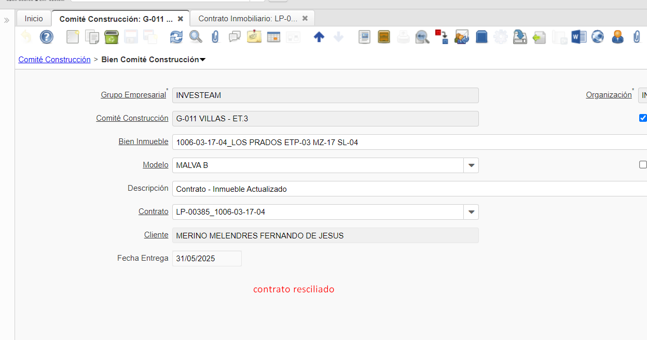
Task: Click the Help question mark icon
Action: (47, 37)
